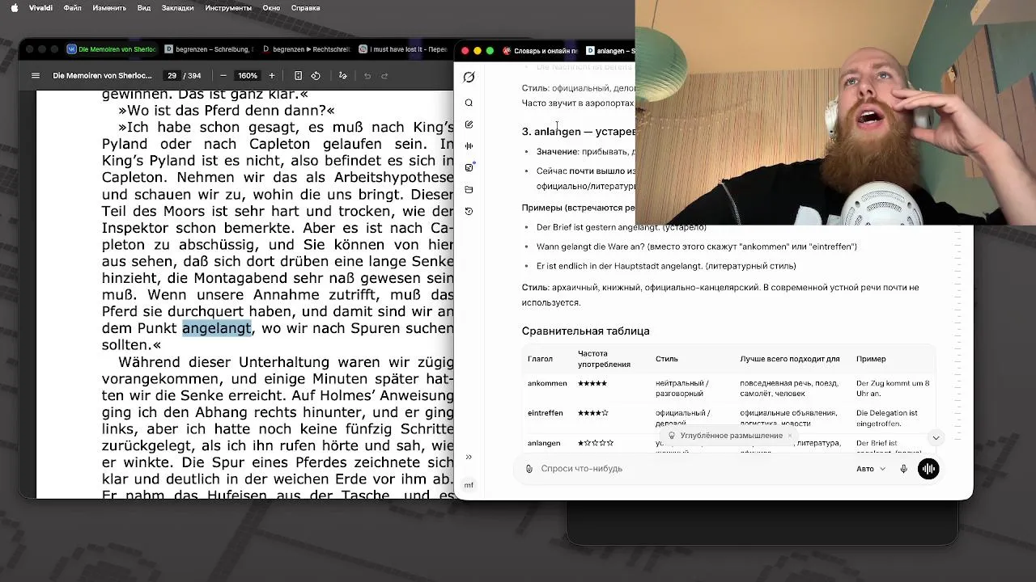Image resolution: width=1036 pixels, height=582 pixels.
Task: Redo the PDF annotation
Action: (x=384, y=75)
